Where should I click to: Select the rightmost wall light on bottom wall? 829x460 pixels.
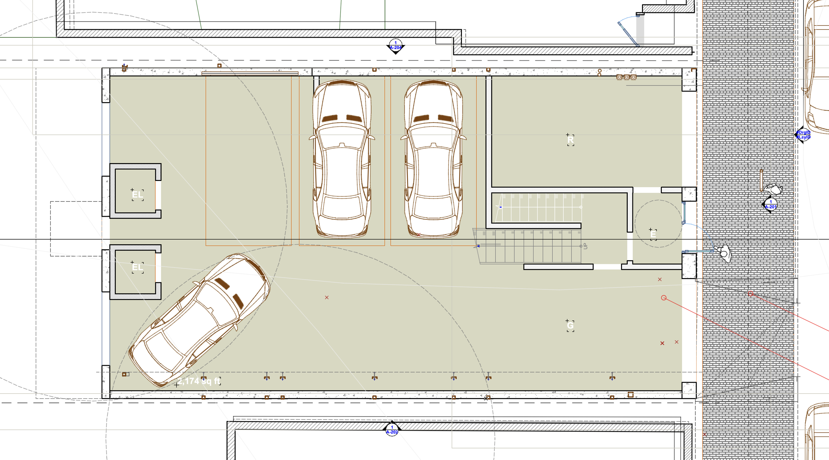click(x=612, y=376)
